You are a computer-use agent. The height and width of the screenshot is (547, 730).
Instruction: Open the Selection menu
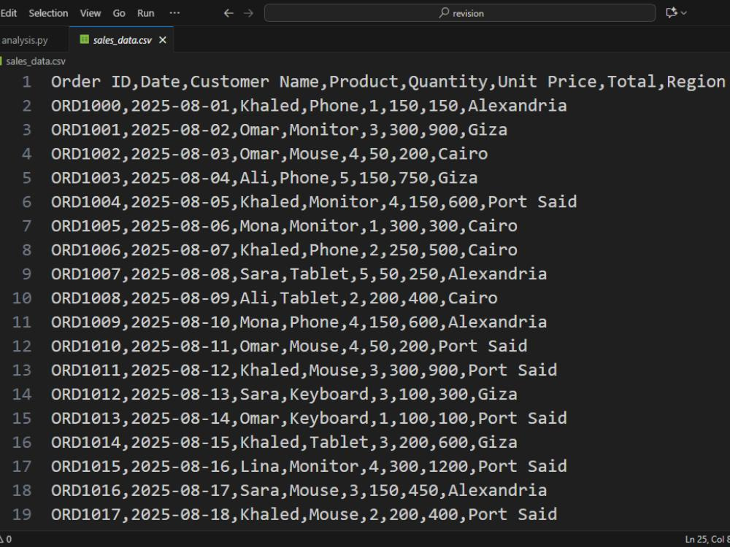coord(48,12)
